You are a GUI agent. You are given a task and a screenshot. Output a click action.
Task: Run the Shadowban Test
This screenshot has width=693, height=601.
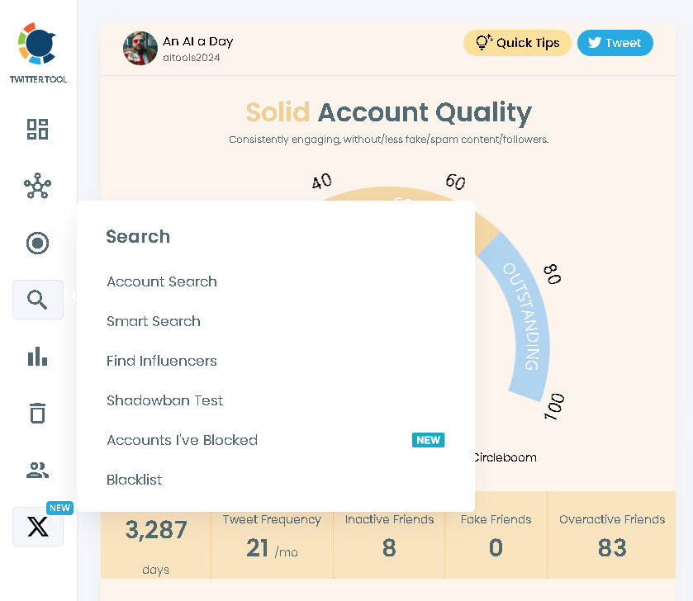pyautogui.click(x=164, y=400)
